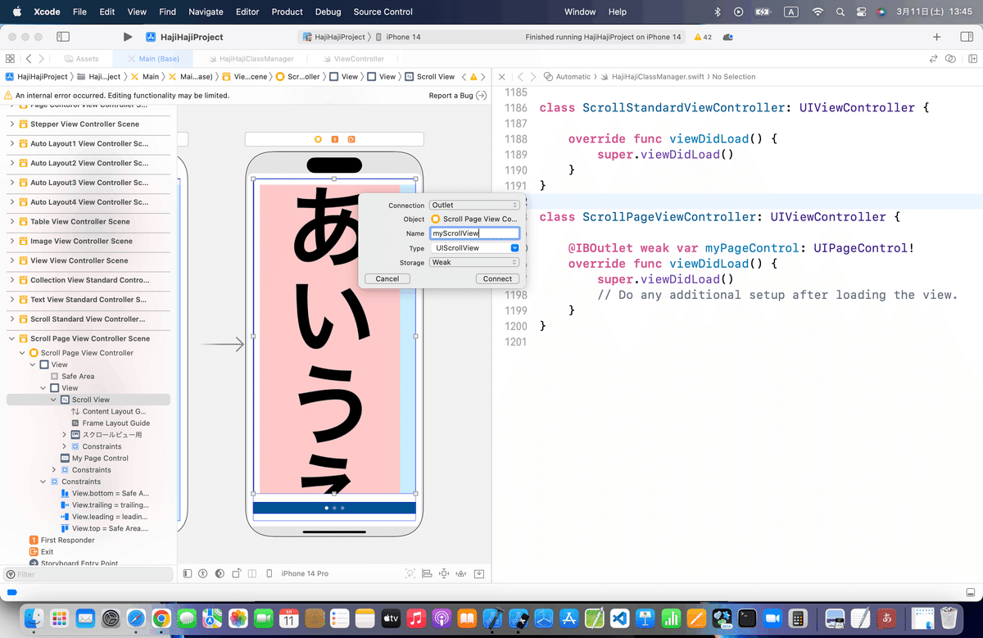Open the Product menu
983x638 pixels.
click(288, 12)
